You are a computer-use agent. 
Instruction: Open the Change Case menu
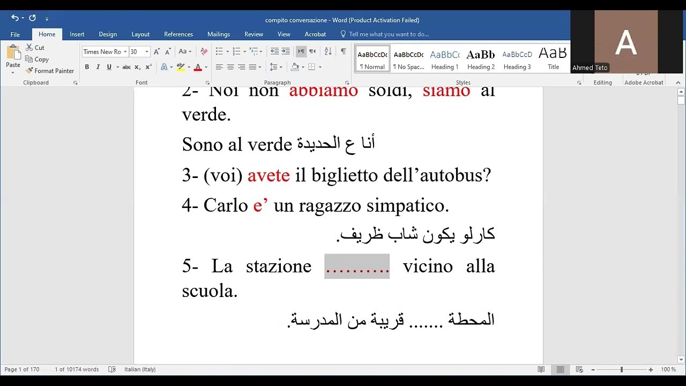(185, 52)
